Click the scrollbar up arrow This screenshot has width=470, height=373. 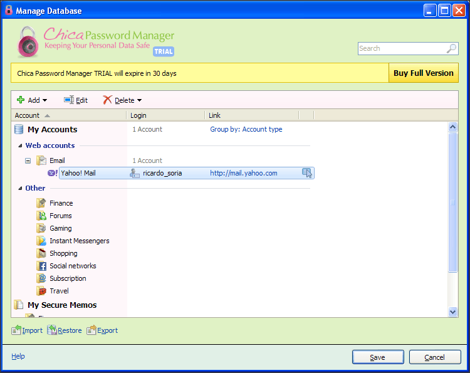[452, 127]
